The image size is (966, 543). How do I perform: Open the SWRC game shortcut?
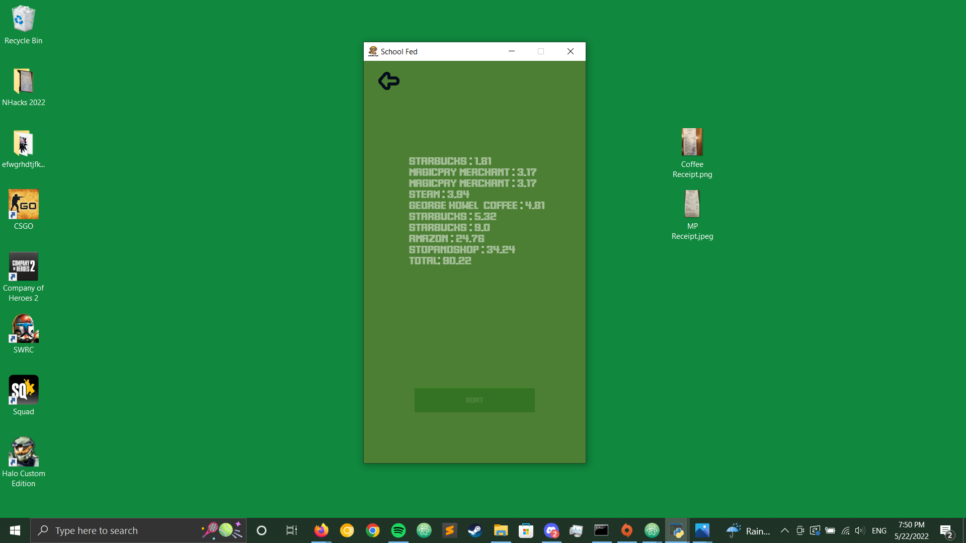[23, 328]
